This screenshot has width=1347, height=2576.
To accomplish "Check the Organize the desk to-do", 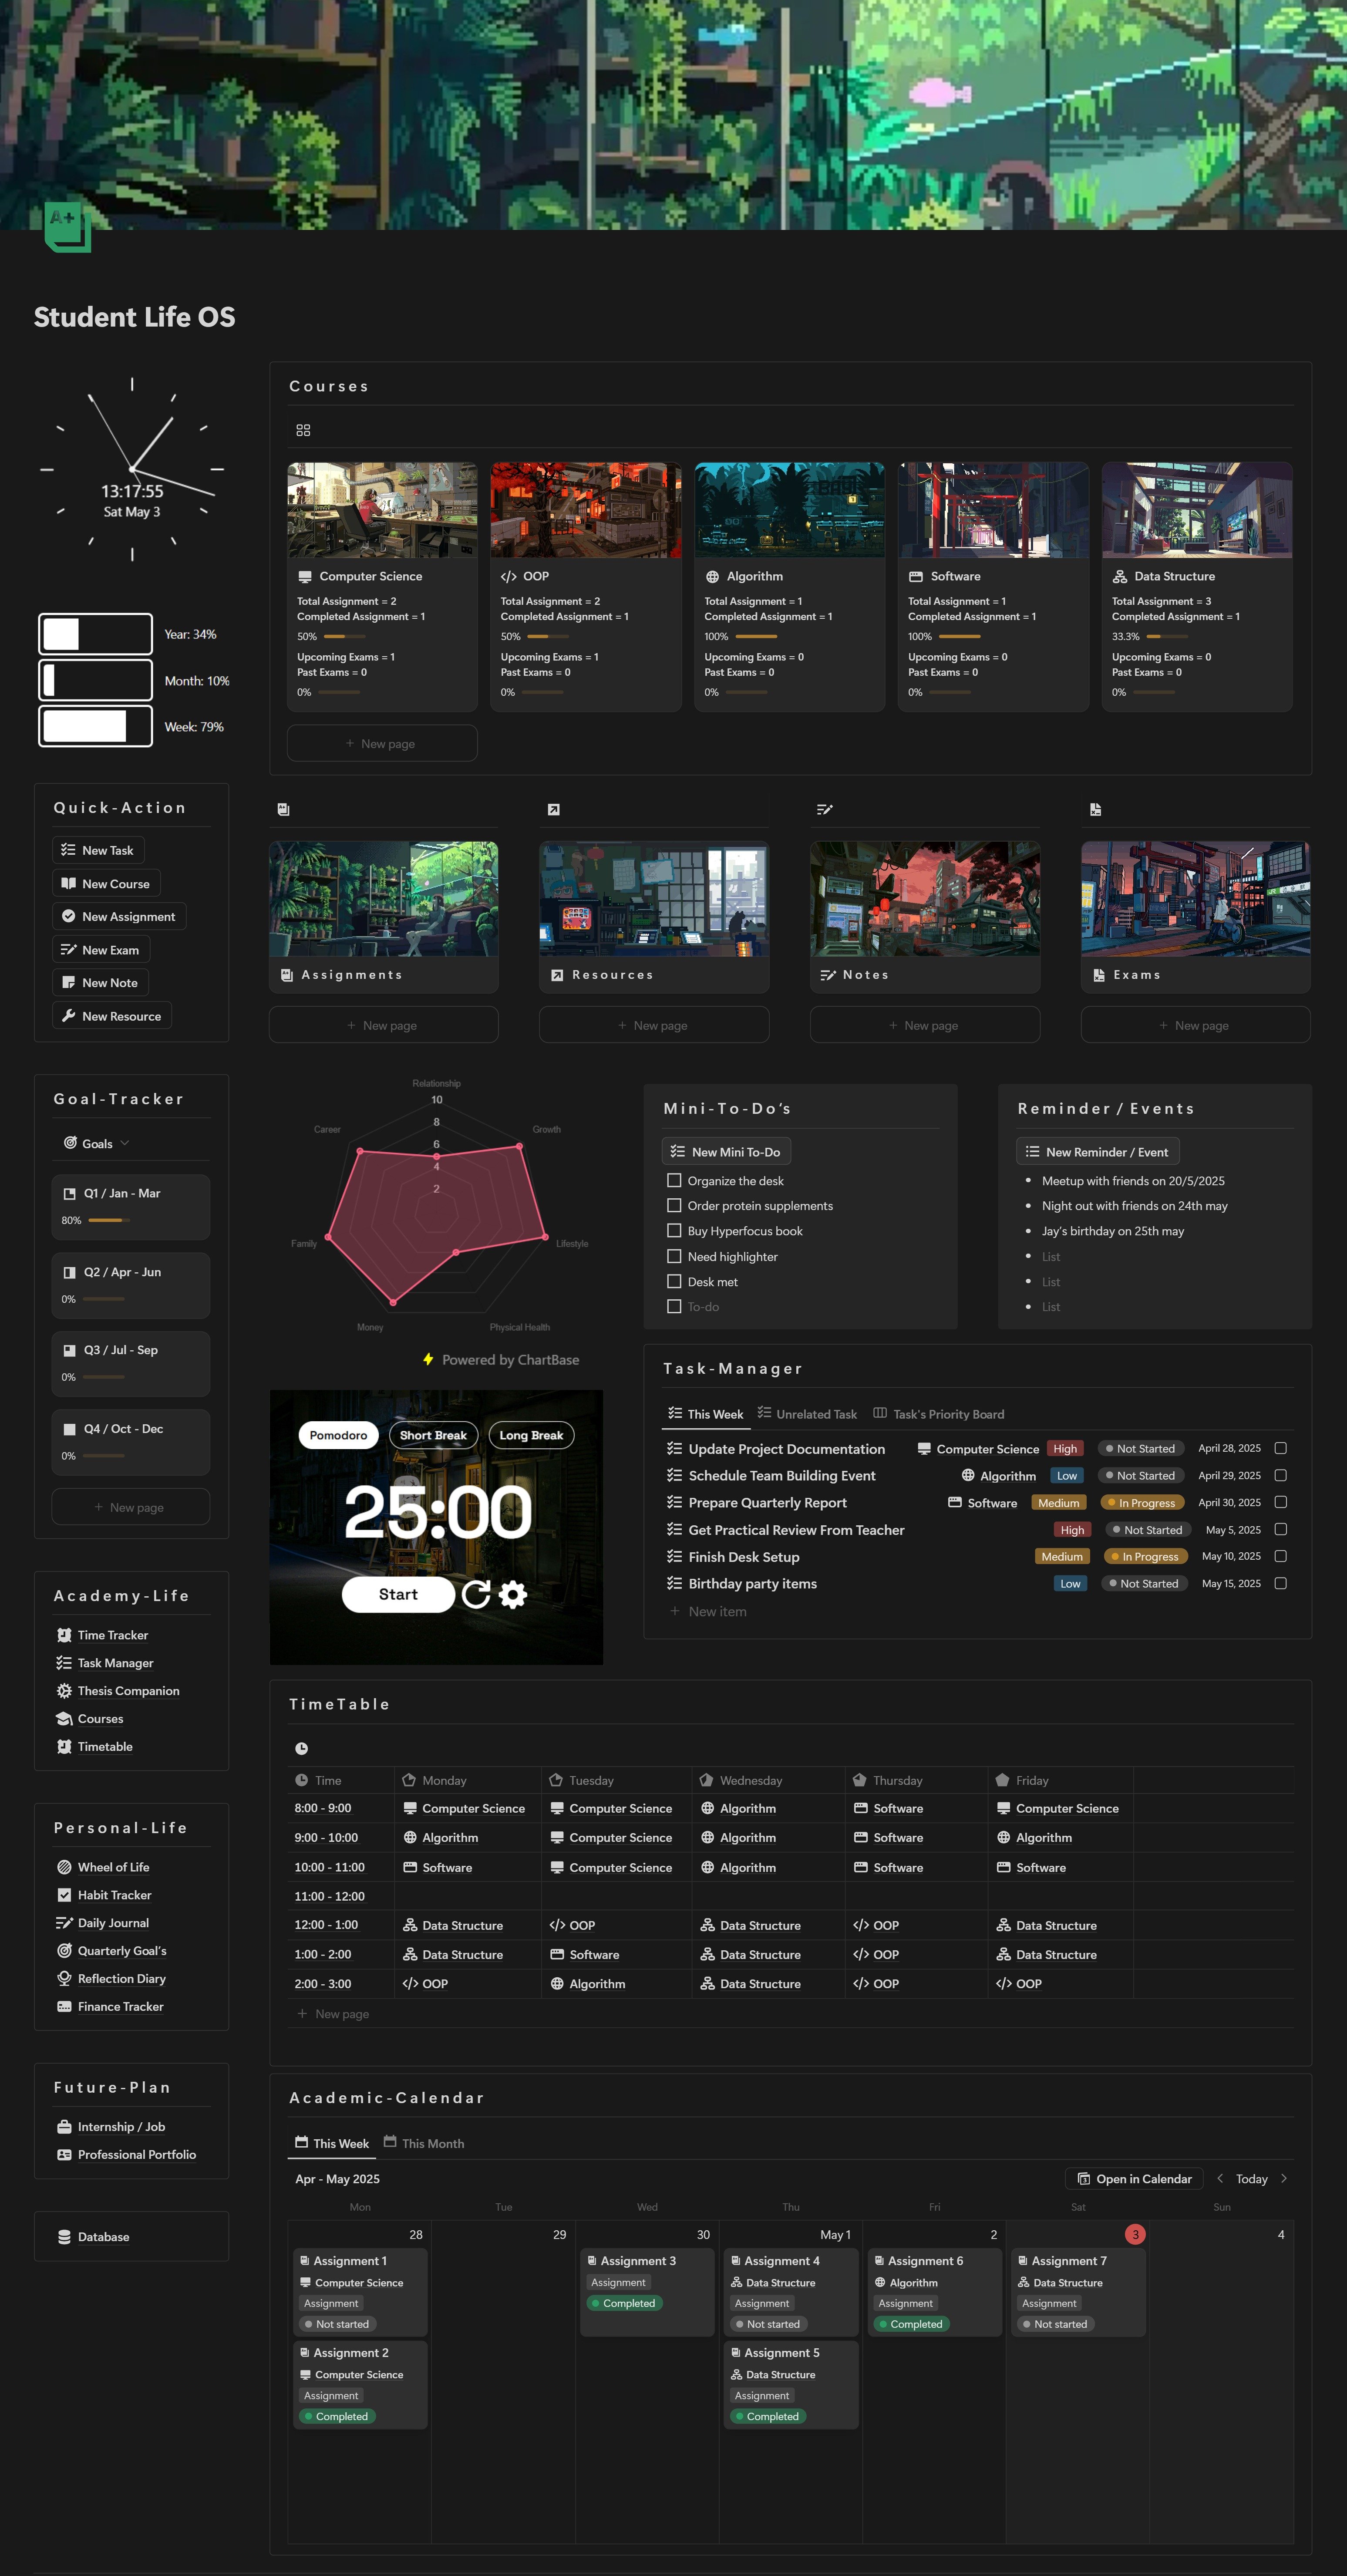I will click(674, 1180).
